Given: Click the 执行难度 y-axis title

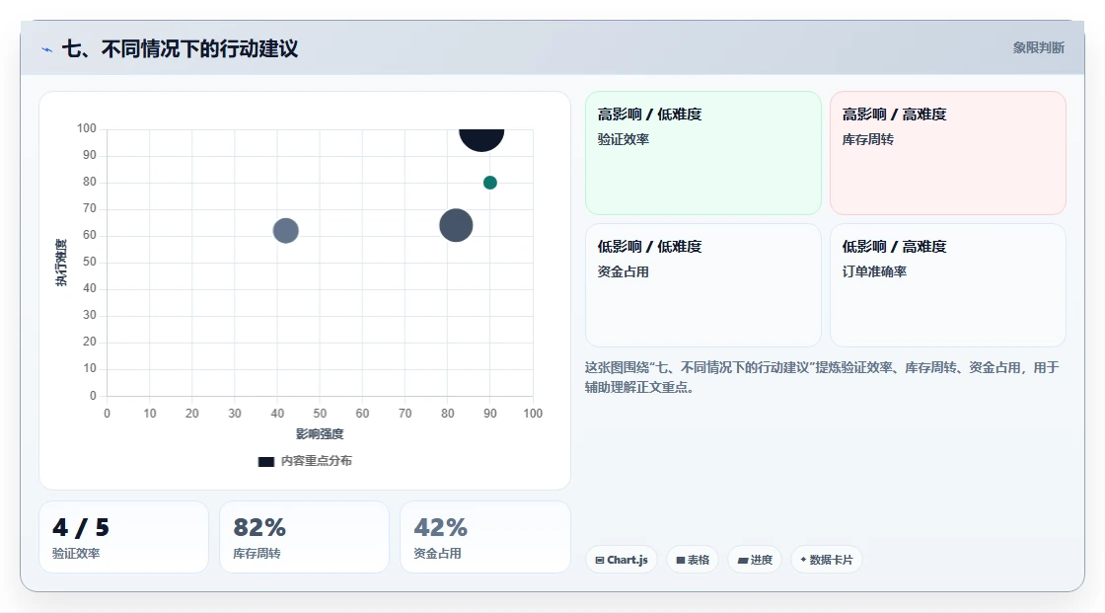Looking at the screenshot, I should pyautogui.click(x=61, y=263).
